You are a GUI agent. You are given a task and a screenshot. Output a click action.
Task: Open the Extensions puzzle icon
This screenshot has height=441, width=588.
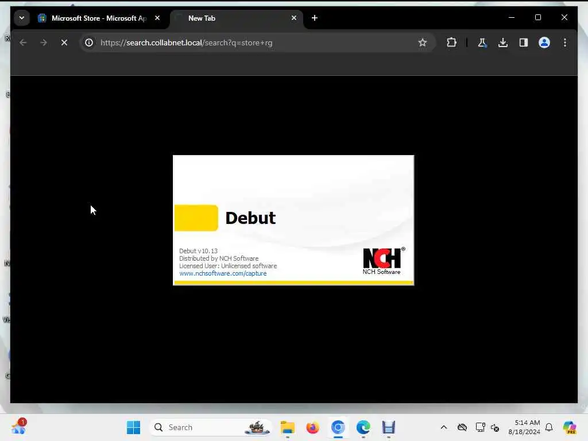click(x=451, y=42)
